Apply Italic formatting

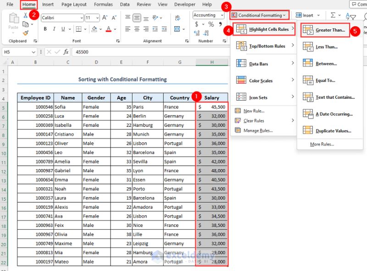coord(54,28)
